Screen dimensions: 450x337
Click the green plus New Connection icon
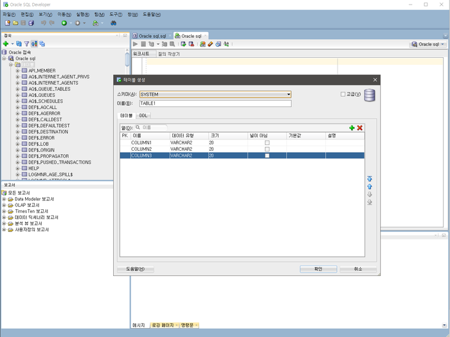pos(6,44)
